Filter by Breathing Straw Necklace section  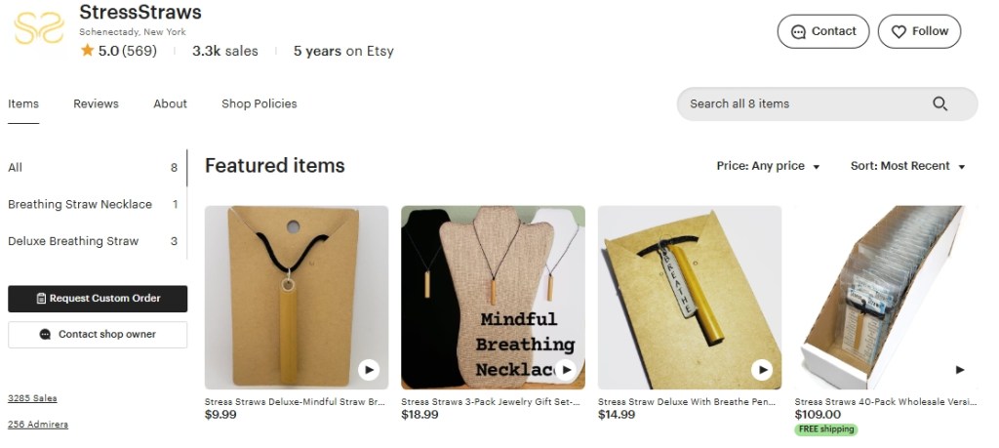pyautogui.click(x=80, y=204)
